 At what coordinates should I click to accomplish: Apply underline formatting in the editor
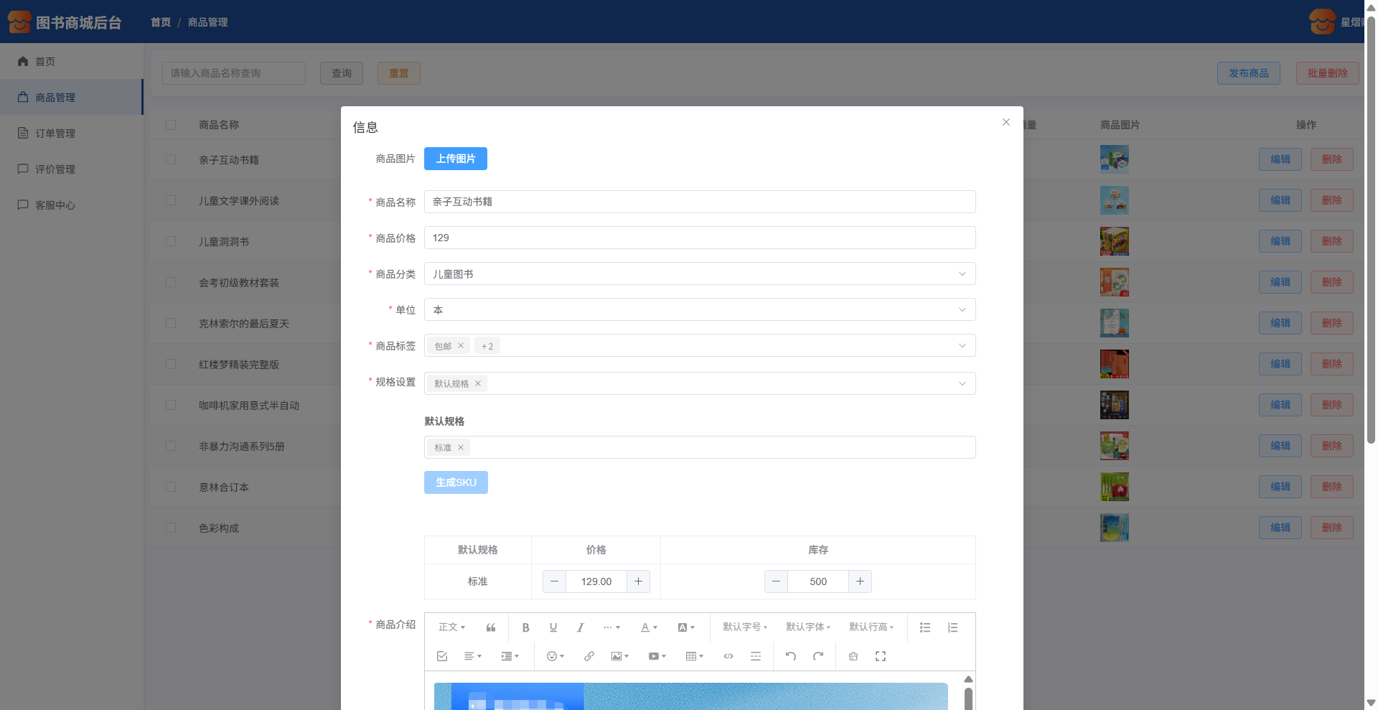click(x=553, y=627)
